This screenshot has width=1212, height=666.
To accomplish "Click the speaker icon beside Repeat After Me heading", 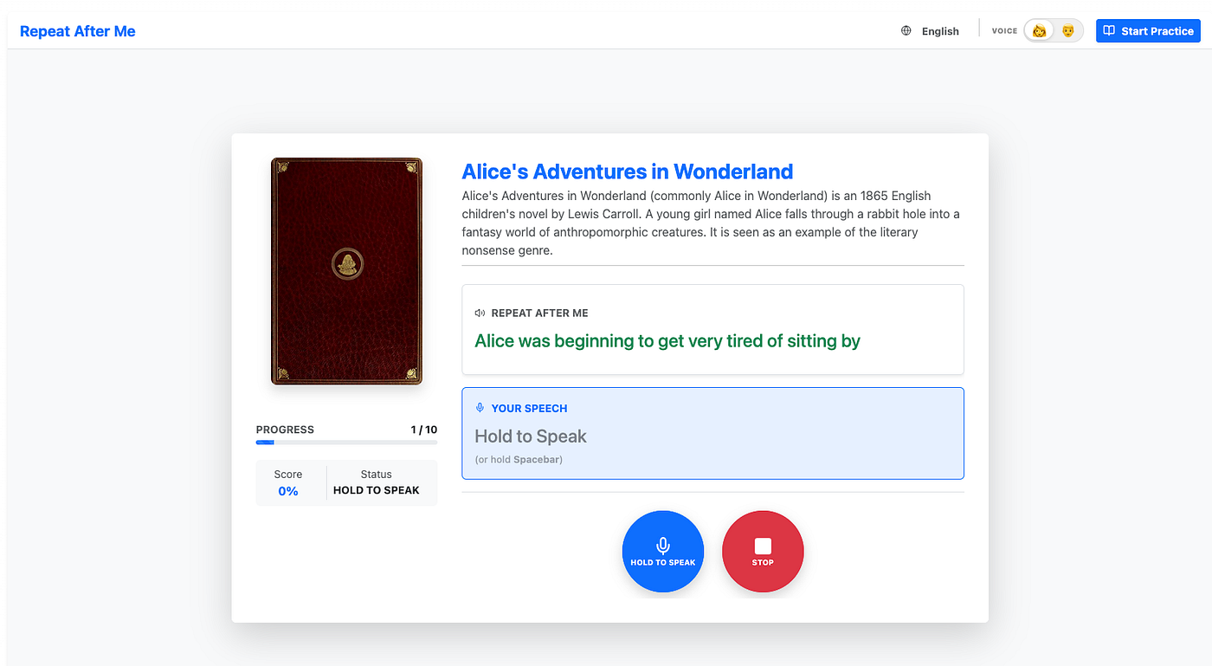I will click(x=480, y=313).
